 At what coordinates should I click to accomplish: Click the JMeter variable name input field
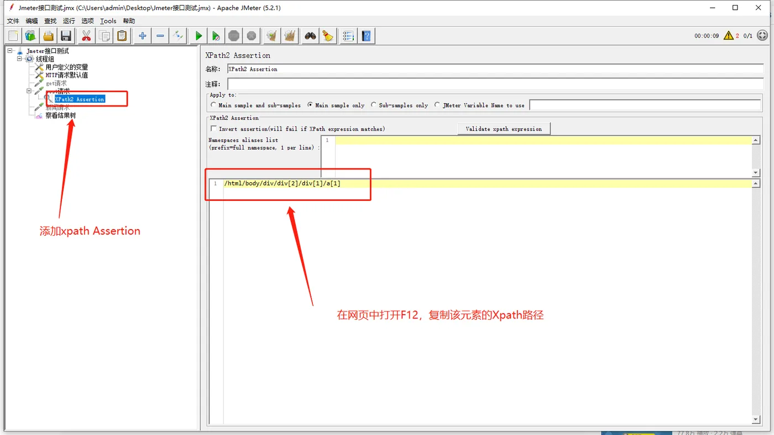pyautogui.click(x=645, y=105)
